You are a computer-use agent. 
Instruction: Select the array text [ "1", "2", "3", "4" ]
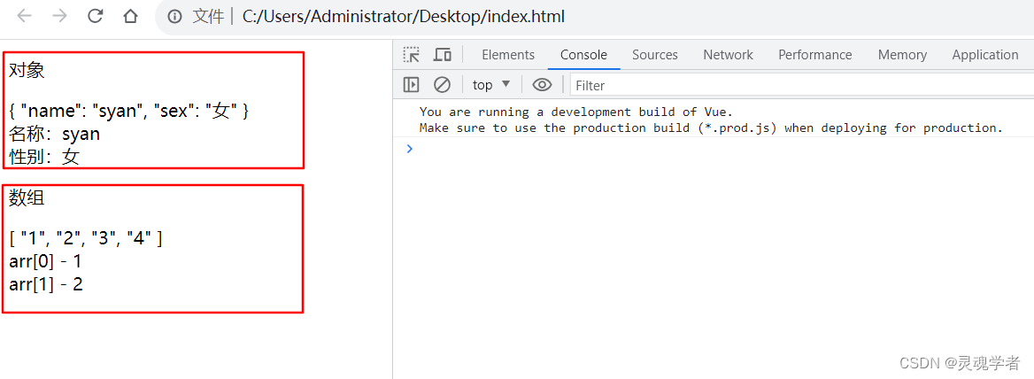click(x=86, y=238)
